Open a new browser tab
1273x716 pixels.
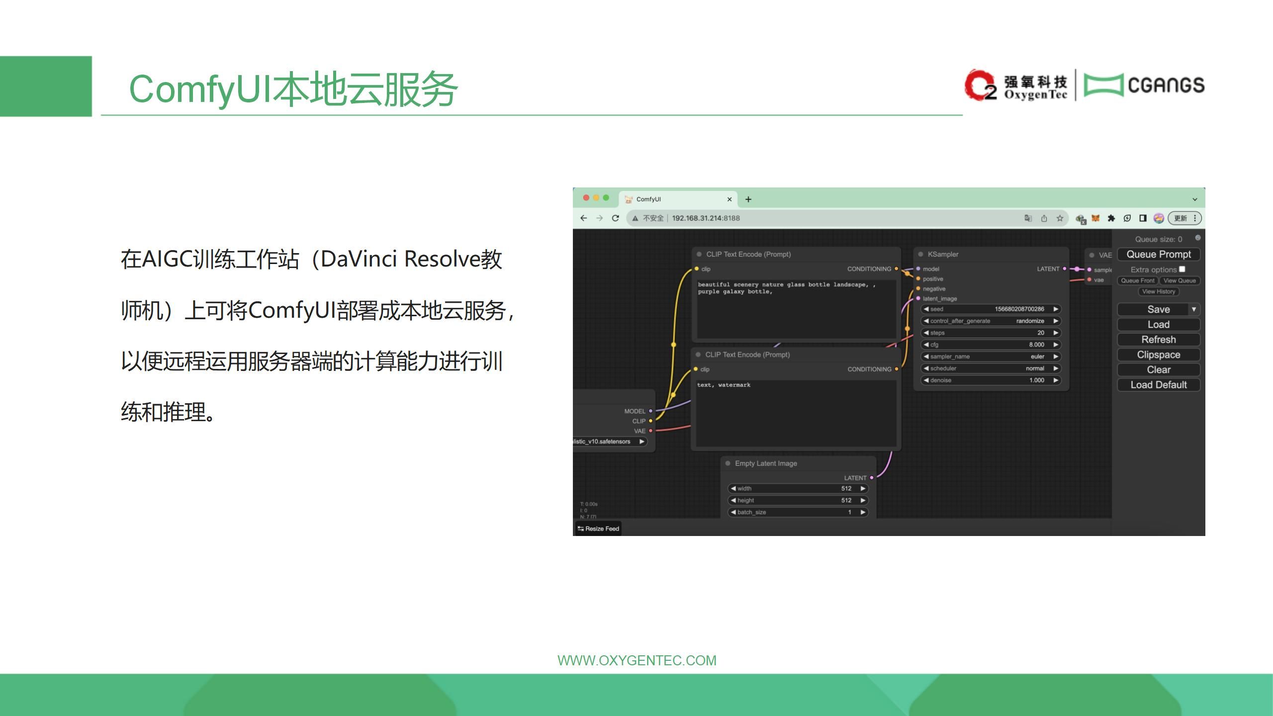pyautogui.click(x=748, y=199)
